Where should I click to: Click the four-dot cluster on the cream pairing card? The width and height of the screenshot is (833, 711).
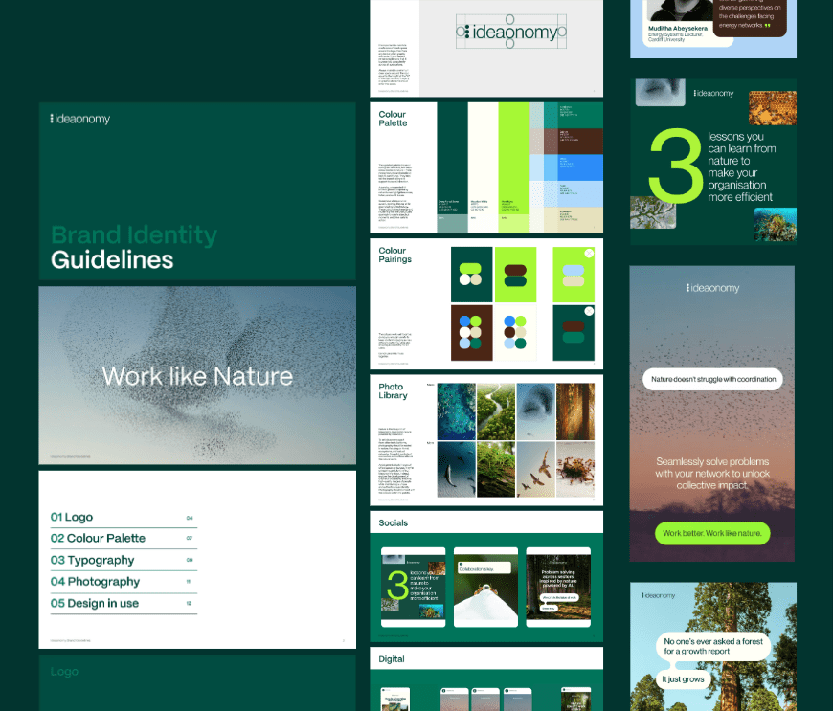coord(515,332)
